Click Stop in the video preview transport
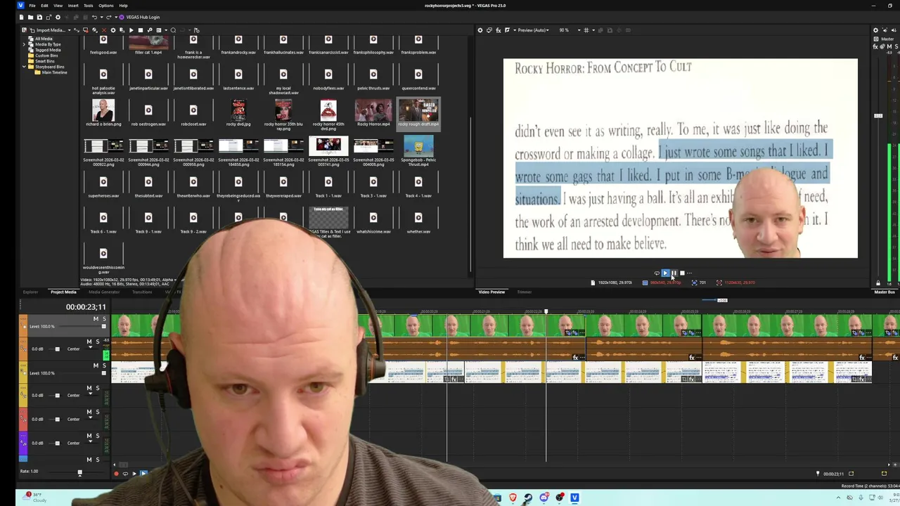This screenshot has width=900, height=506. point(682,273)
